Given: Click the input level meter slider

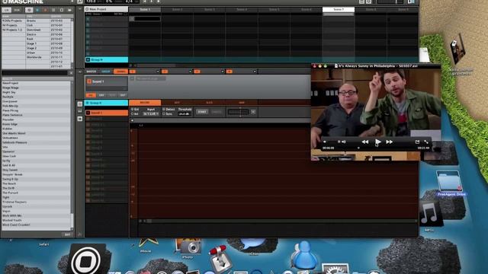Looking at the screenshot, I should (239, 112).
